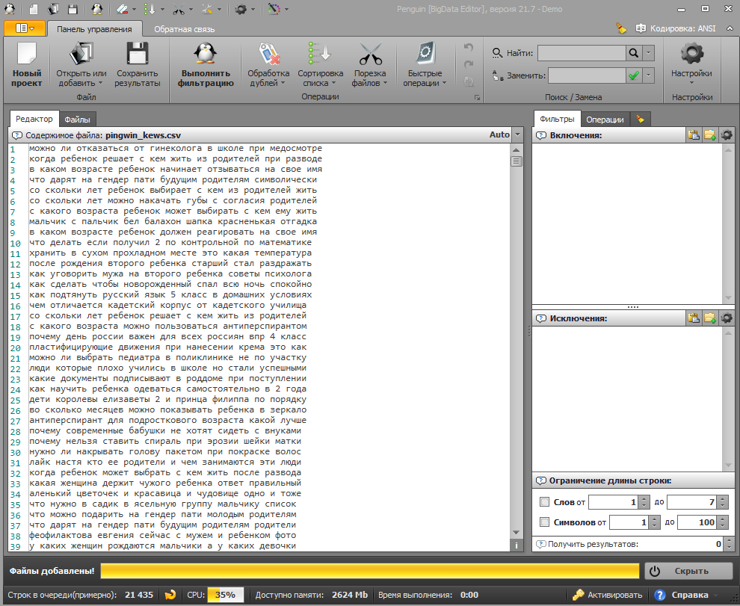Open the Настройки ribbon dropdown
This screenshot has height=606, width=740.
click(x=691, y=65)
